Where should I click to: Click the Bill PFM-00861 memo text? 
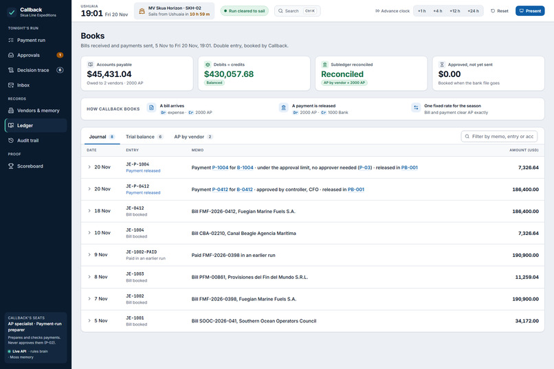coord(250,277)
